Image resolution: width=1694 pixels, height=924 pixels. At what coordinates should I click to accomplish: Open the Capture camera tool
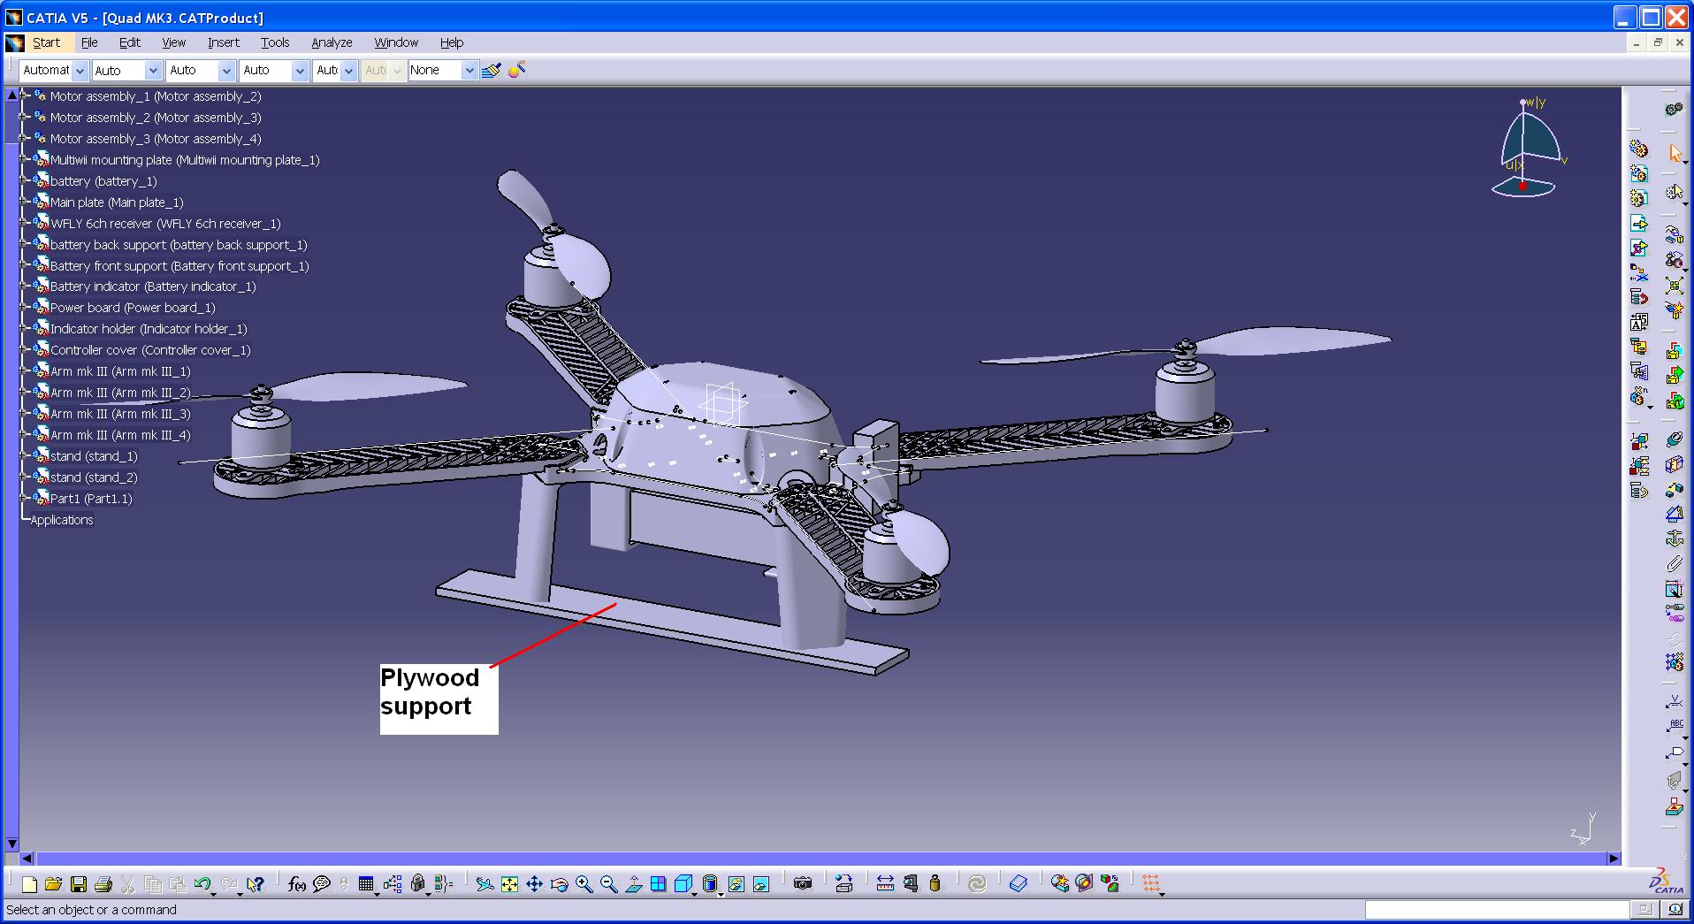click(x=802, y=883)
